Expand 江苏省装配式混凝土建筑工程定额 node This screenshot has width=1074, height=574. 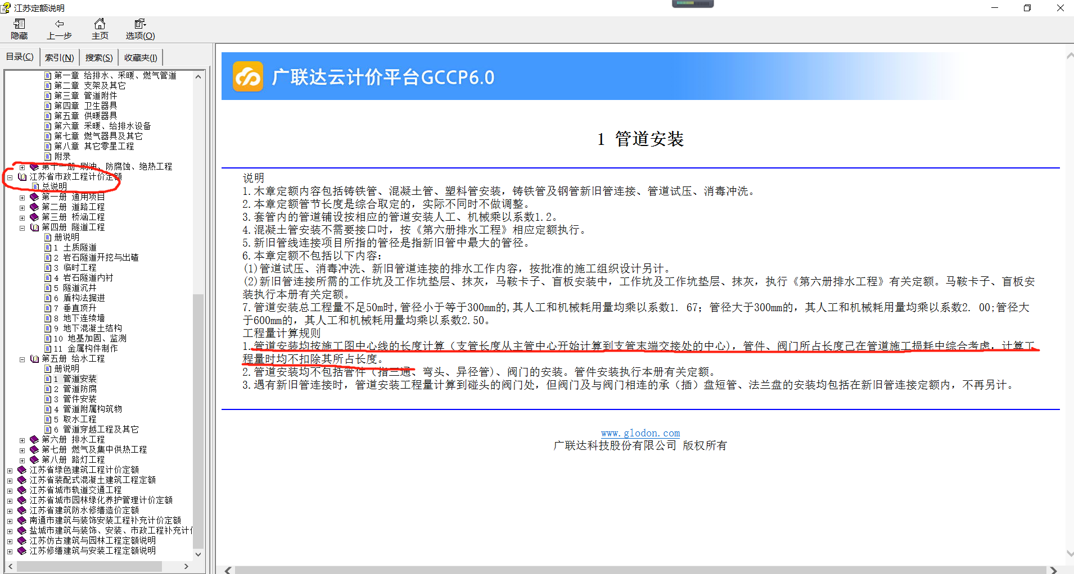click(10, 481)
